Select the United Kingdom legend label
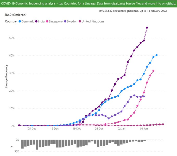 pos(92,21)
